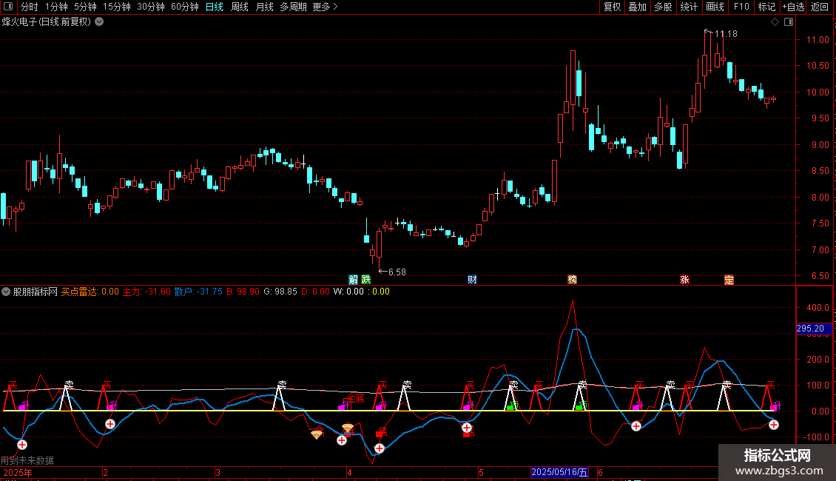Click the 11.18 high price label
The image size is (836, 481).
tap(726, 33)
